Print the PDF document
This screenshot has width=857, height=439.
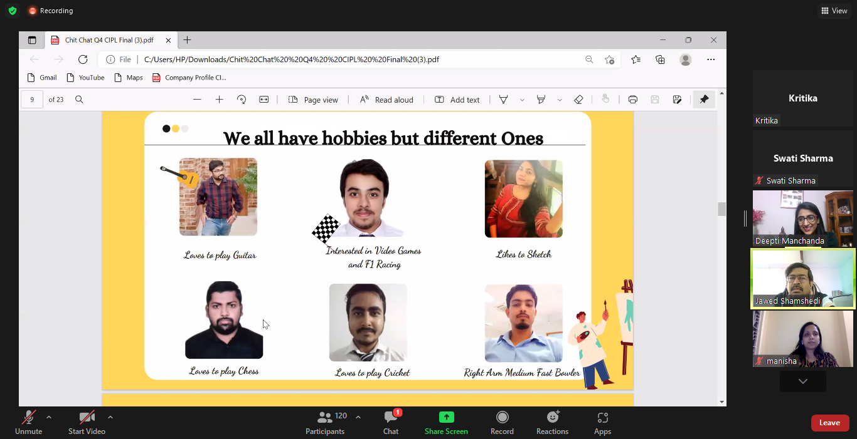(632, 100)
